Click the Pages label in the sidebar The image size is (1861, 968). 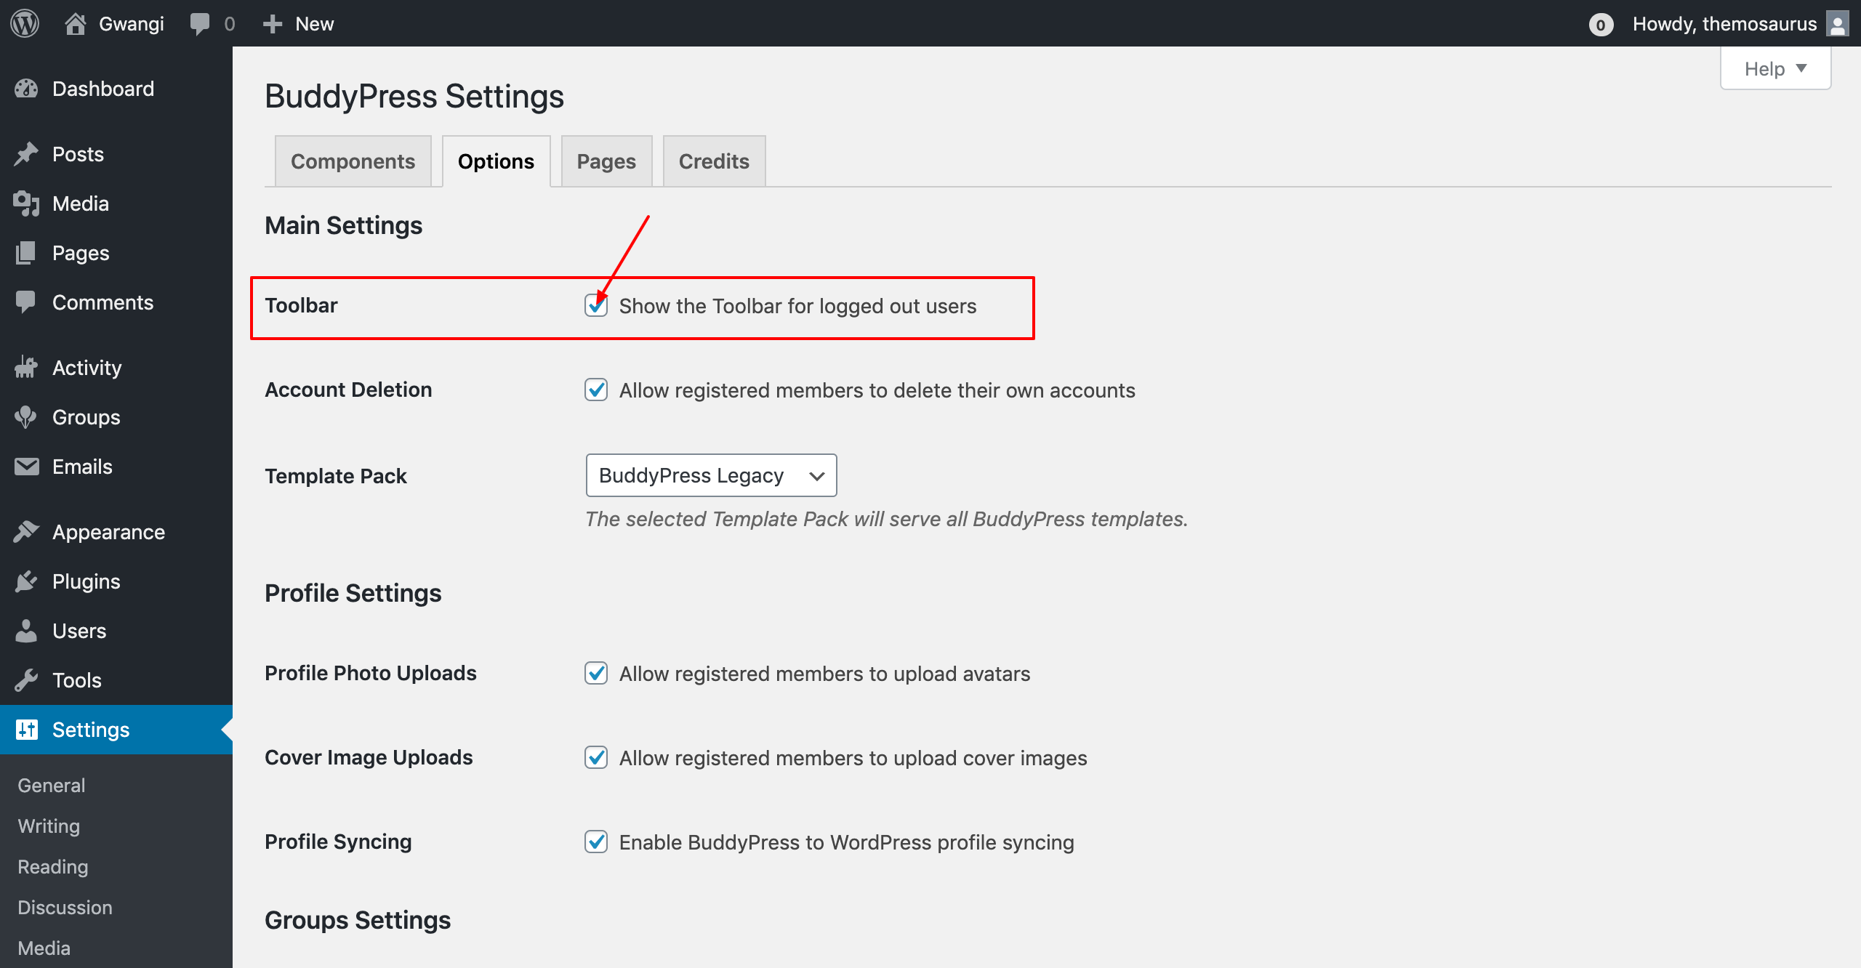[81, 253]
